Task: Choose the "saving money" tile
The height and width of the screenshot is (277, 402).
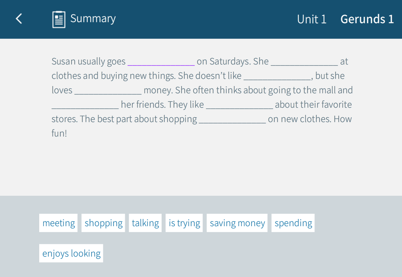Action: [x=237, y=223]
